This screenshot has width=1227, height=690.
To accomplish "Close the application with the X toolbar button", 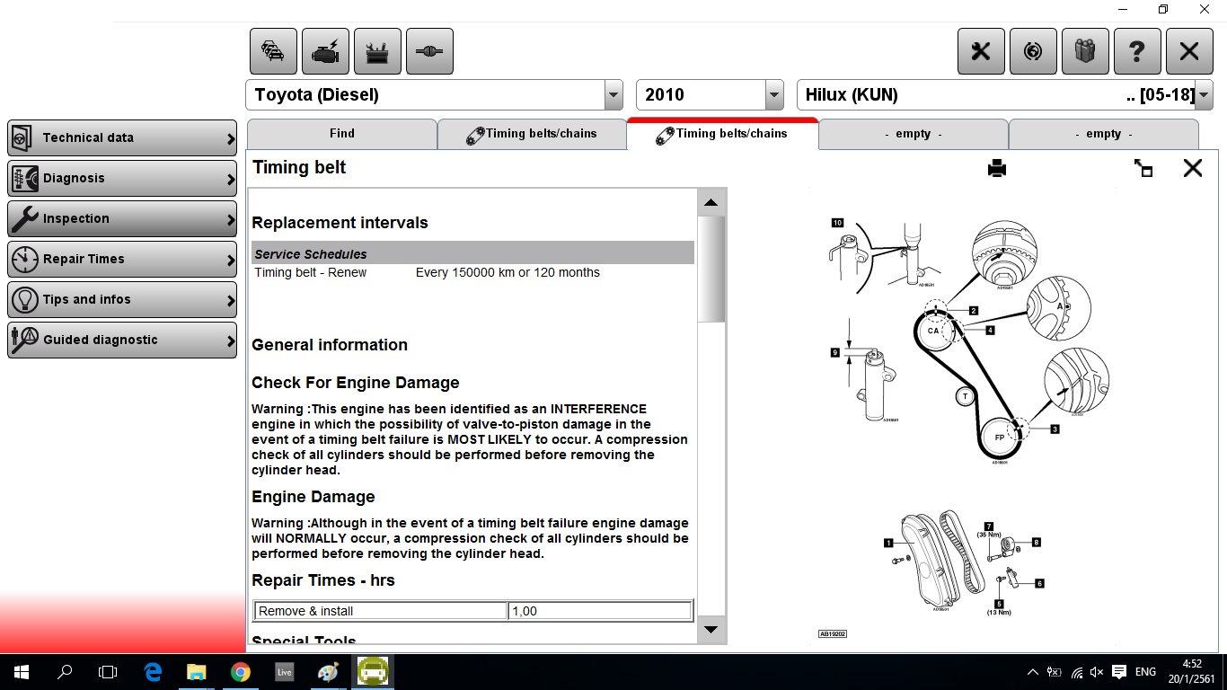I will click(x=1189, y=51).
